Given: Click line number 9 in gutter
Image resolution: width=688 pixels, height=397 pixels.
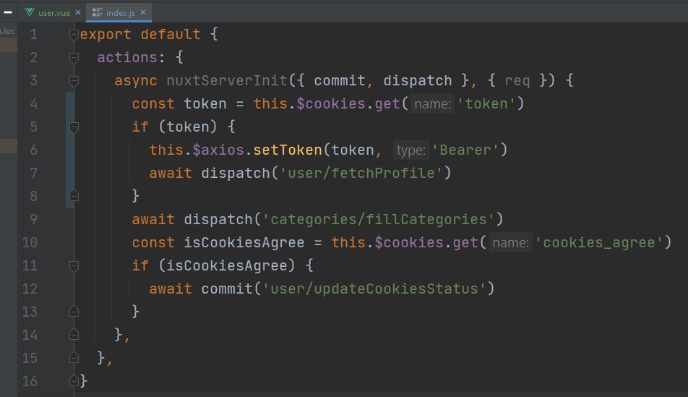Looking at the screenshot, I should pos(33,220).
